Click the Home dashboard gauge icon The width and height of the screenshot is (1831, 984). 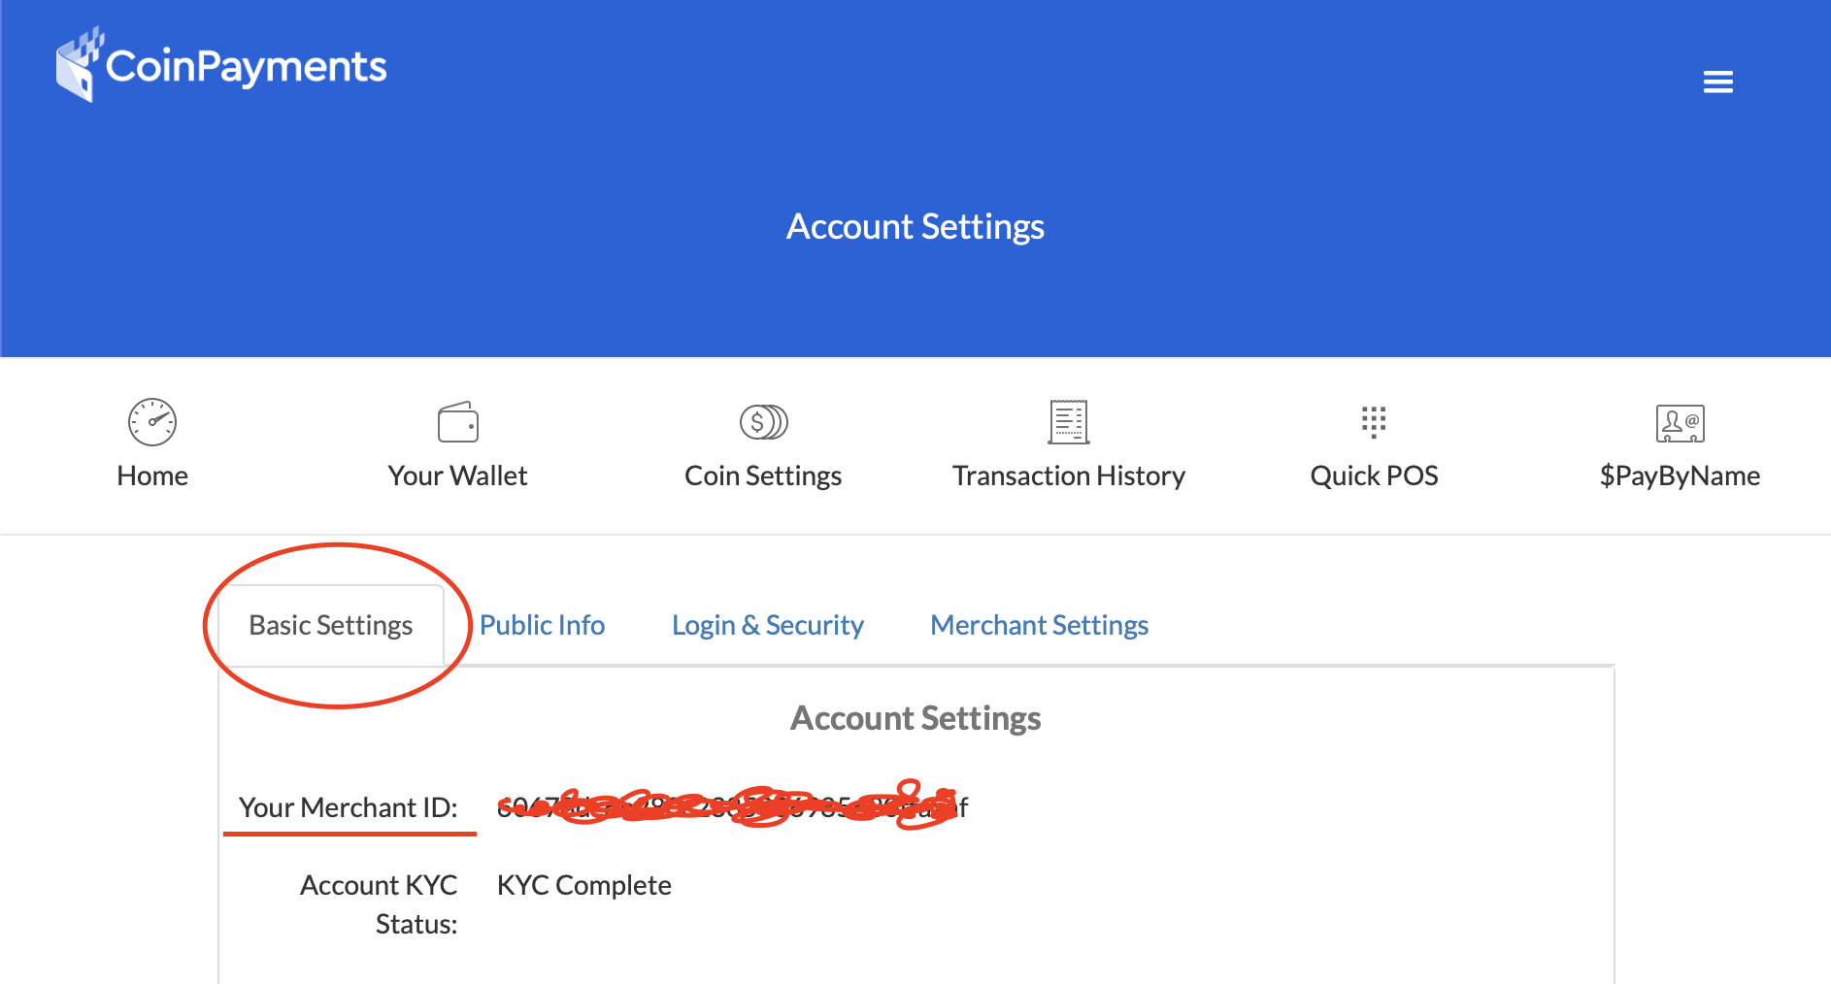click(152, 422)
